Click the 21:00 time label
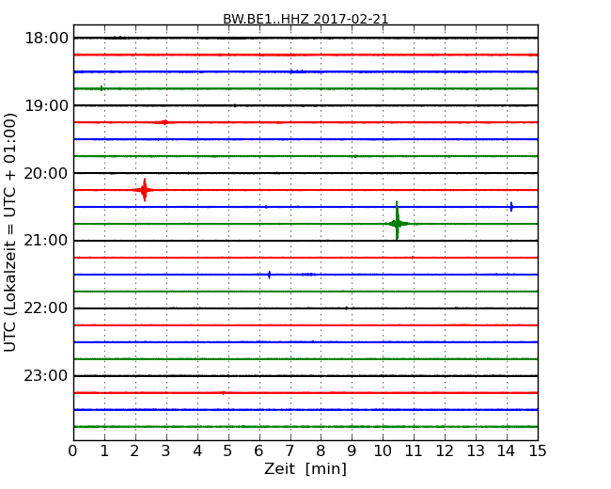Viewport: 611px width, 489px height. tap(46, 241)
